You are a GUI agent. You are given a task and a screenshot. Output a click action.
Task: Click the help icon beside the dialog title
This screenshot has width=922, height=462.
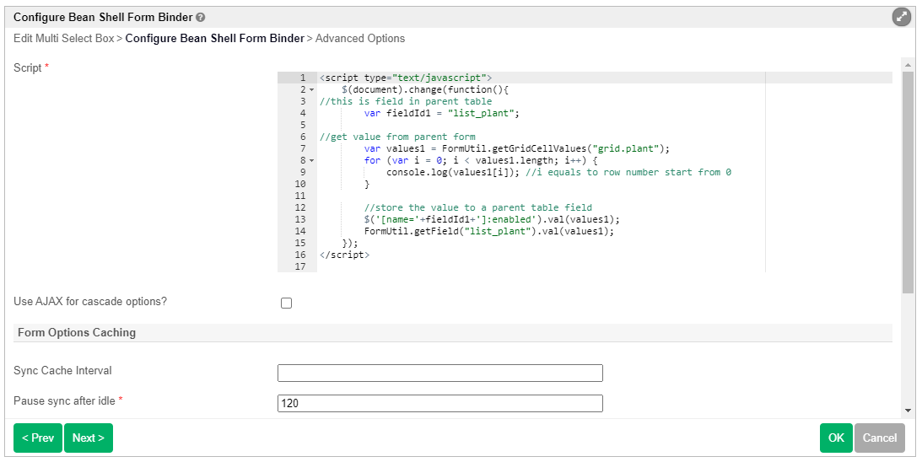[201, 18]
